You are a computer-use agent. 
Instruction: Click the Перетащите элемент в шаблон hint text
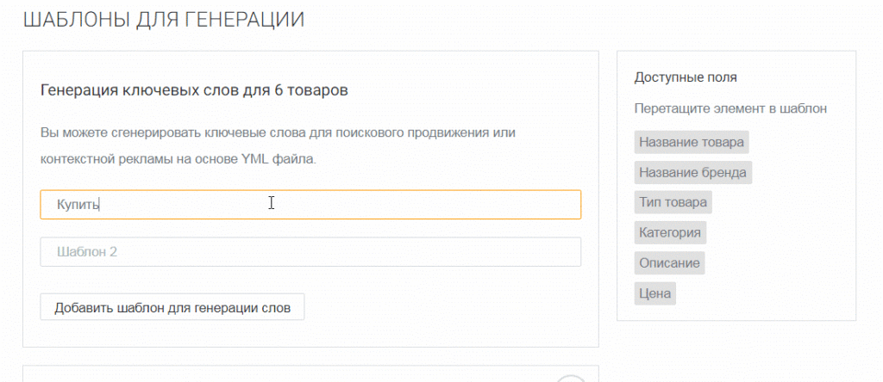click(730, 109)
